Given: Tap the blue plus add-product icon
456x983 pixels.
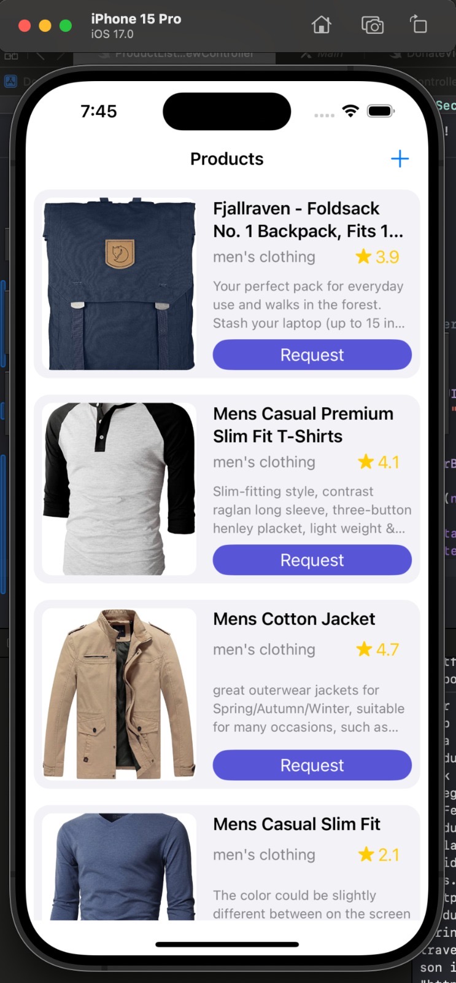Looking at the screenshot, I should pos(400,159).
